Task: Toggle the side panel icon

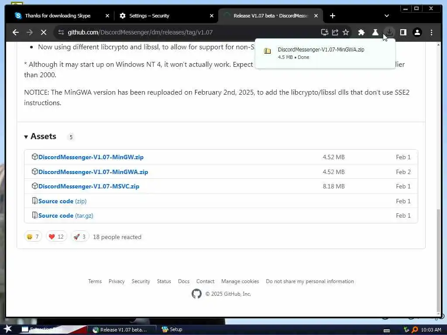Action: click(x=403, y=32)
